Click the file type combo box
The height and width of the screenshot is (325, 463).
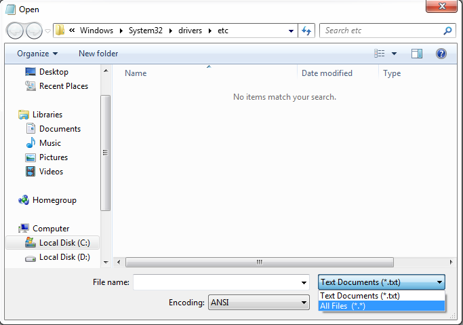(382, 282)
